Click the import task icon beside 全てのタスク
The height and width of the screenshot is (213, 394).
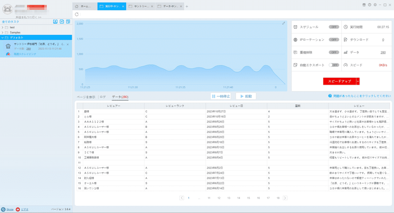(55, 22)
